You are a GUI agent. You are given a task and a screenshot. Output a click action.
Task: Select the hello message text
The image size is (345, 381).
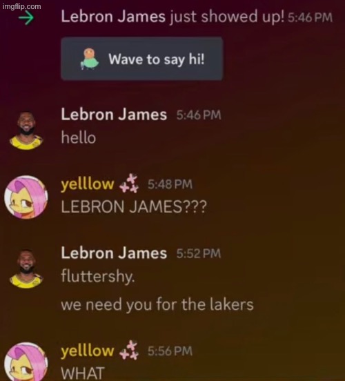pos(79,137)
